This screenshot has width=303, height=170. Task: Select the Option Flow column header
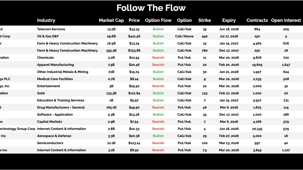[x=158, y=20]
